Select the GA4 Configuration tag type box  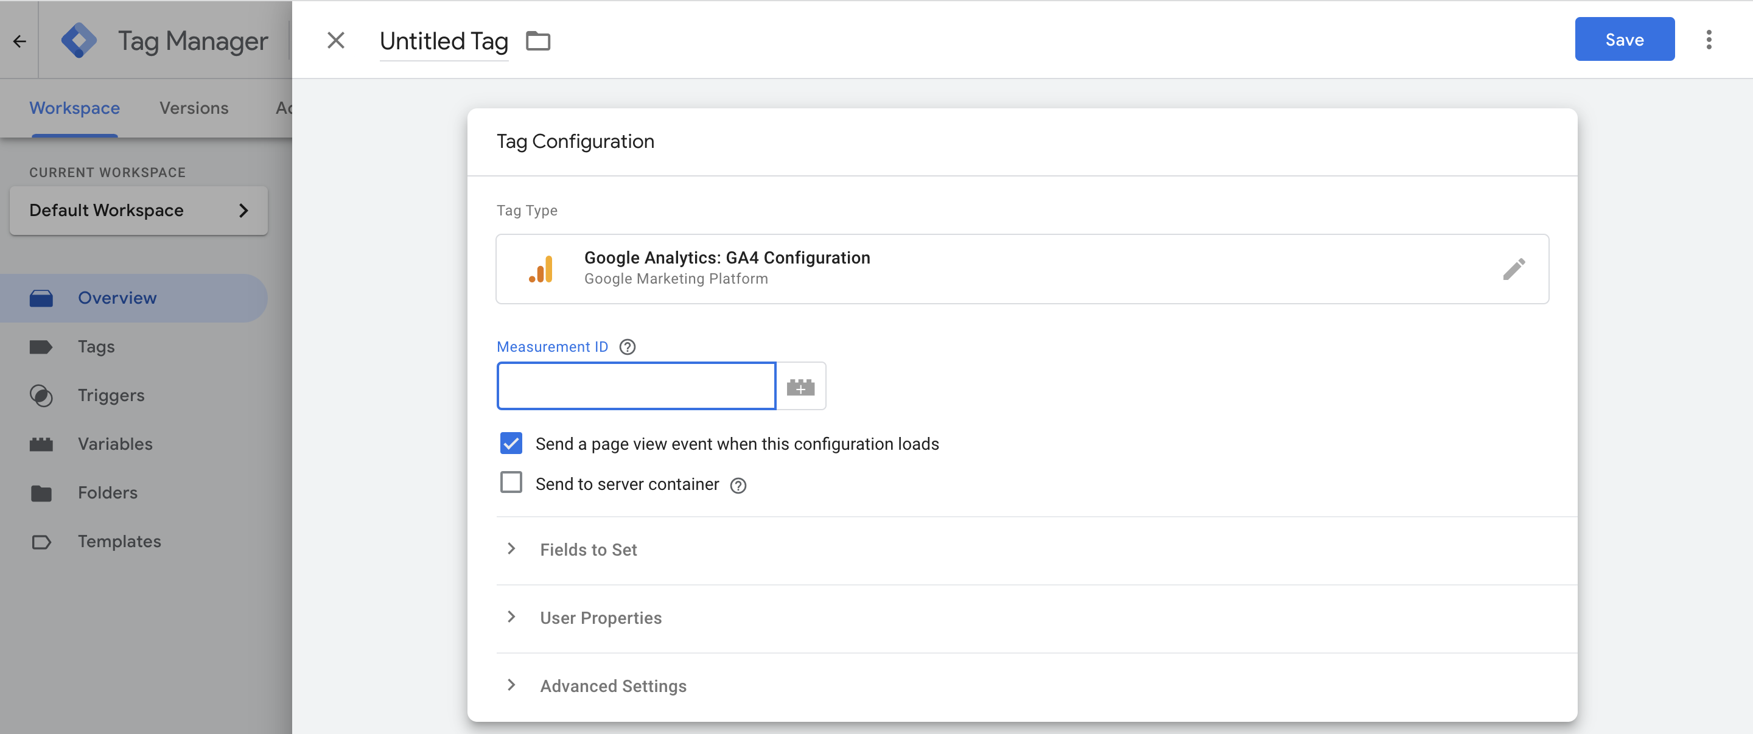coord(1022,268)
